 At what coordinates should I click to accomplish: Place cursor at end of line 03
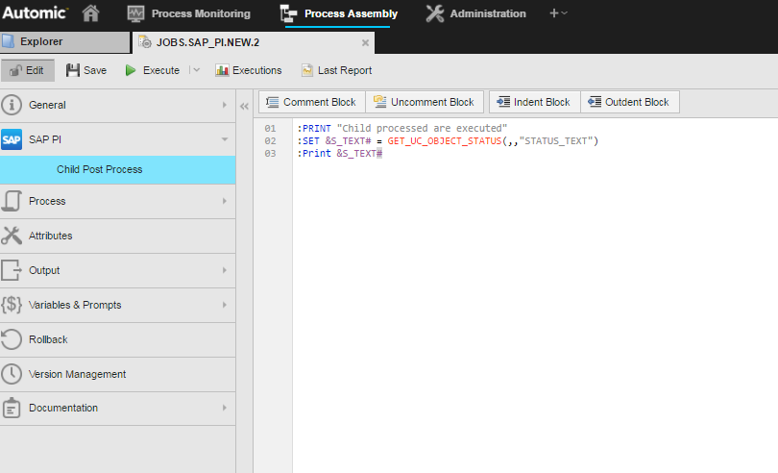tap(383, 154)
